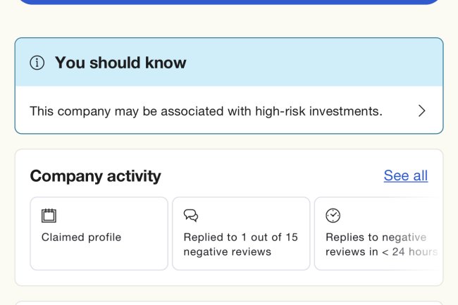Open the See all company activity link
The height and width of the screenshot is (305, 458).
(x=405, y=175)
